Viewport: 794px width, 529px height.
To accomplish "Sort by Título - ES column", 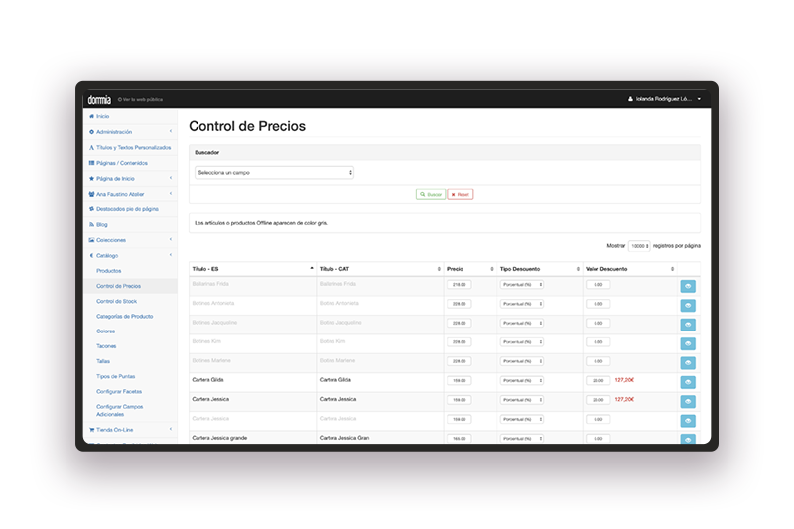I will tap(252, 269).
